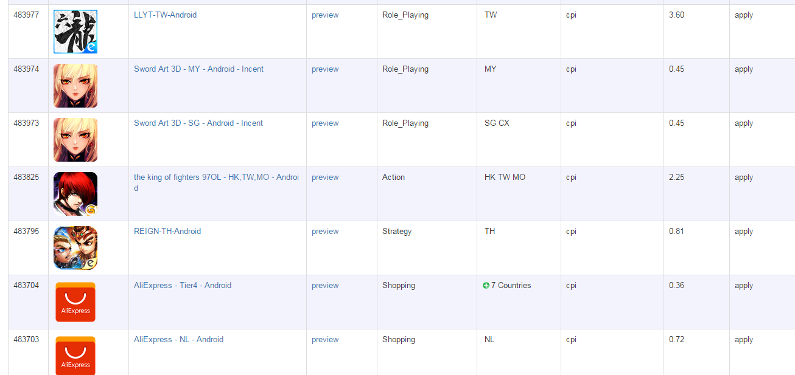Image resolution: width=795 pixels, height=375 pixels.
Task: Open the LLYT-TW-Android offer link
Action: click(165, 15)
